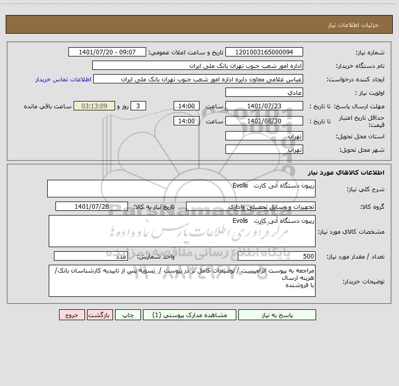Click the تاریخ نیاز به کالا field 1401/07/28

tap(92, 206)
